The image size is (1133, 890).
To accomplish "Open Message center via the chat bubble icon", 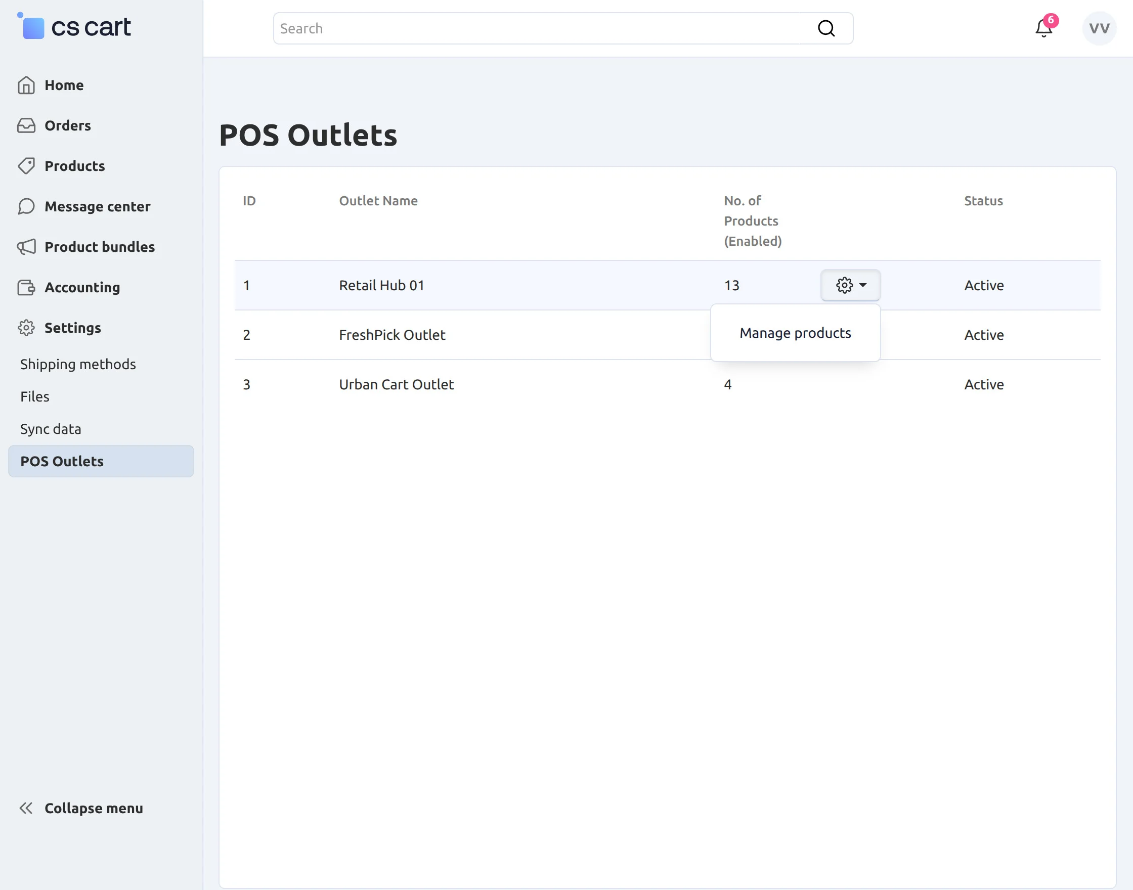I will tap(26, 206).
